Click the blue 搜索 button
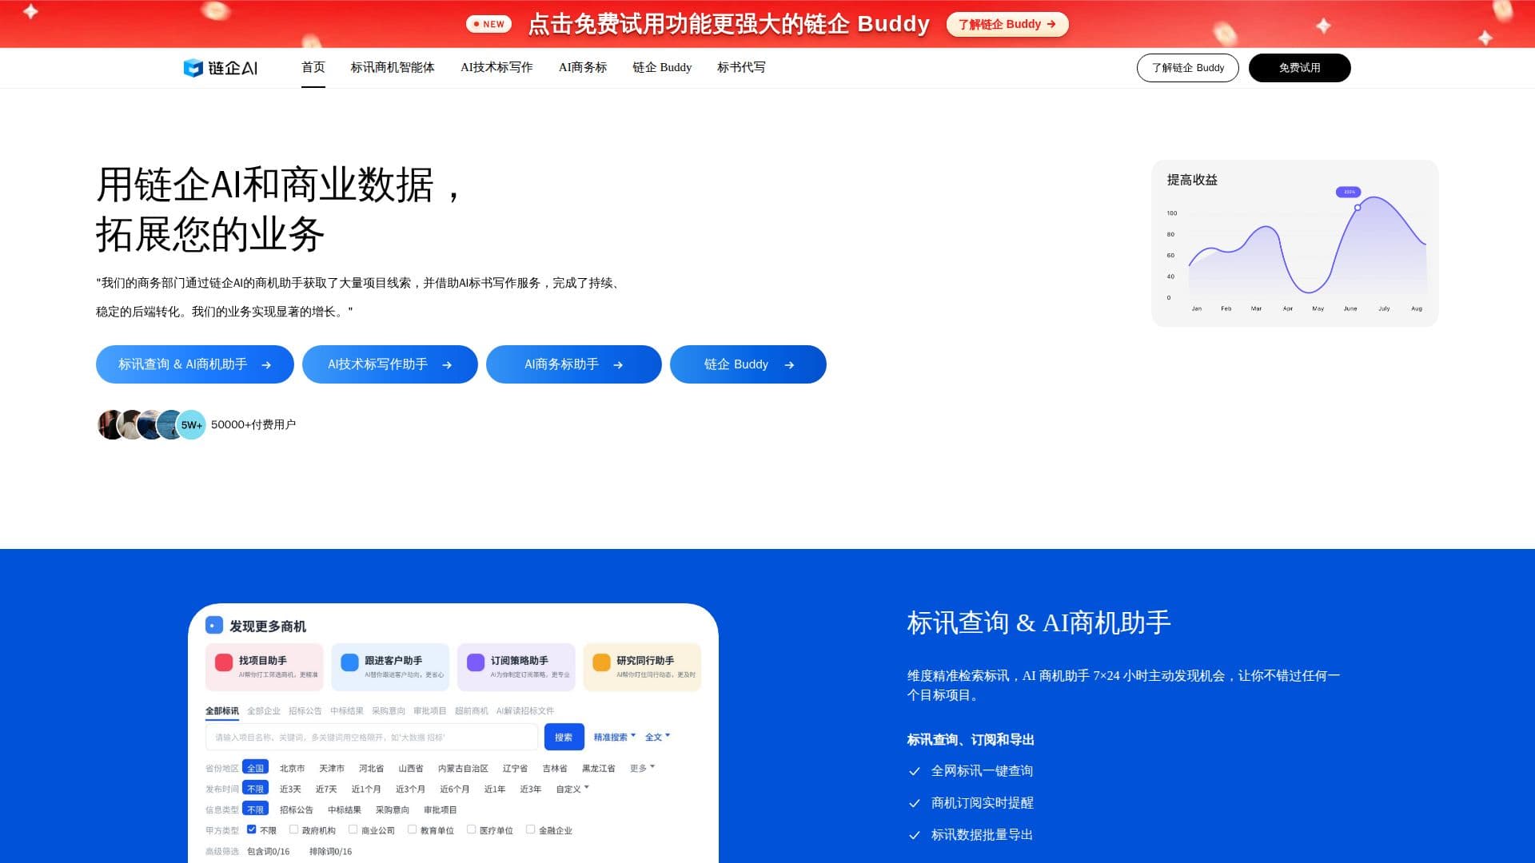1535x863 pixels. [564, 737]
